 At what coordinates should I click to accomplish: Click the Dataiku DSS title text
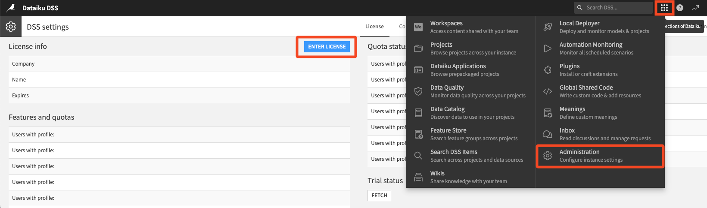[x=40, y=8]
